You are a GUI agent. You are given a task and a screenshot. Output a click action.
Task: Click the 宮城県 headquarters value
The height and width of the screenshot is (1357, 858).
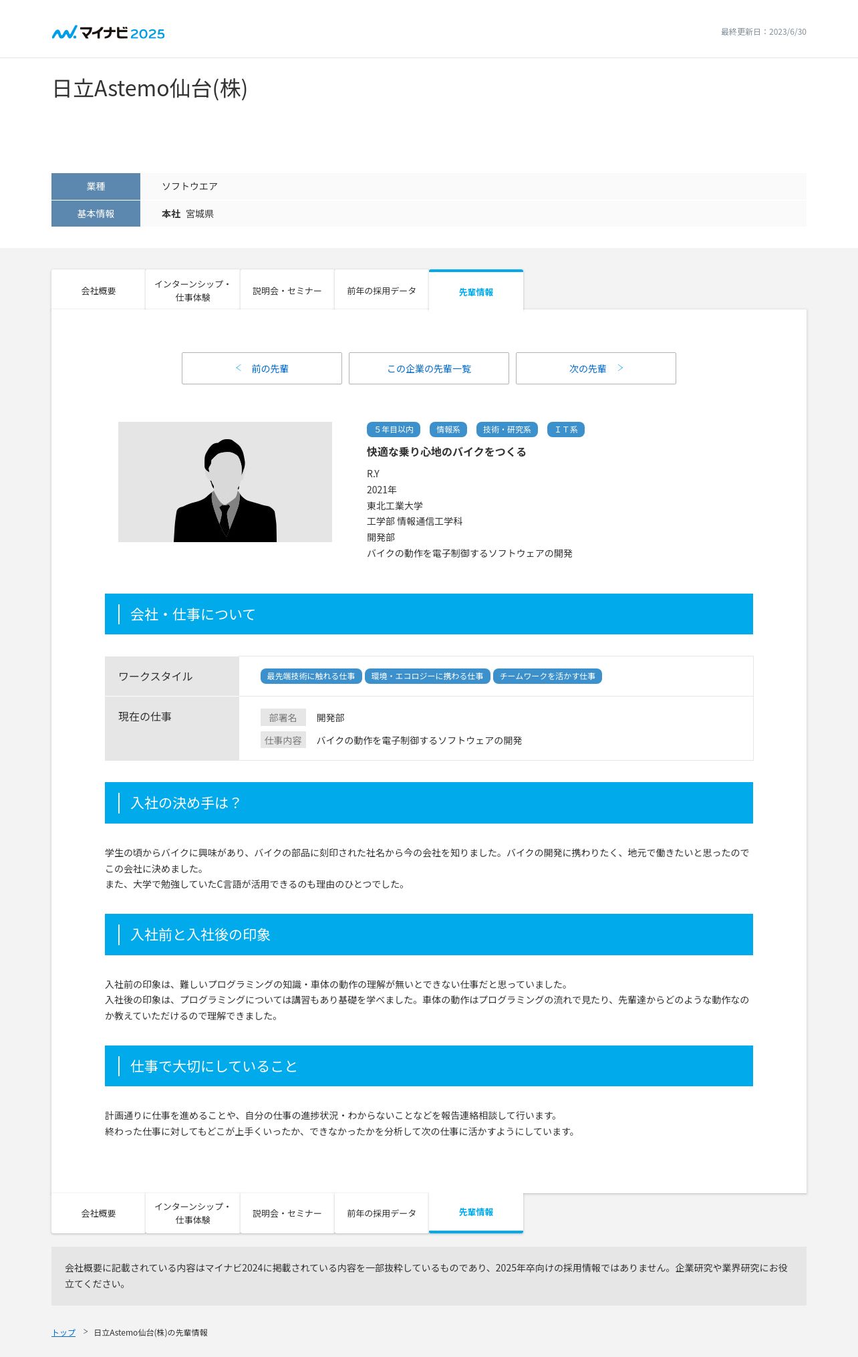(x=200, y=214)
